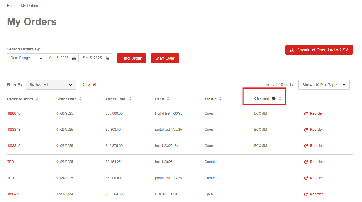Open TBD order with PO test 1/28/25
This screenshot has height=202, width=362.
[11, 162]
